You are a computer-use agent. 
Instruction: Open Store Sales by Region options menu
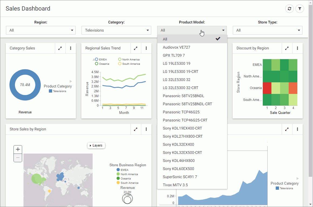click(146, 129)
